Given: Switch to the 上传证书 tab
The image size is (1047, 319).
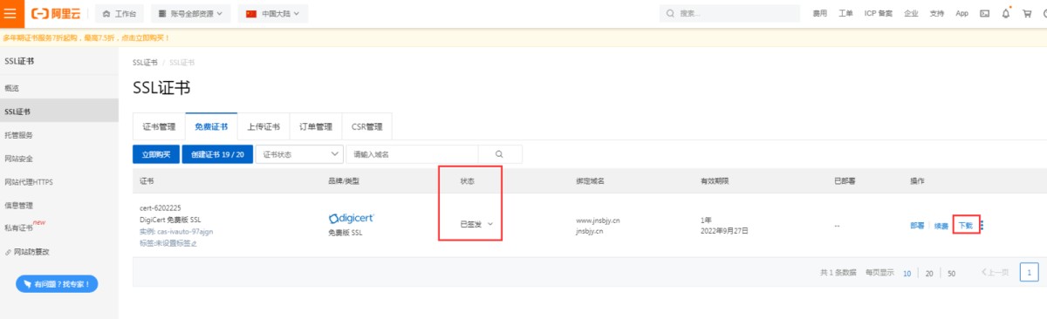Looking at the screenshot, I should [x=263, y=126].
